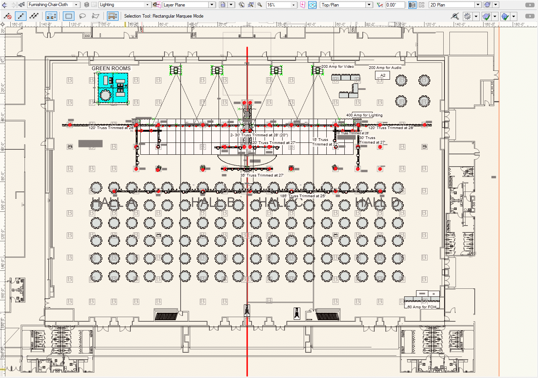
Task: Select the A2 box label
Action: pyautogui.click(x=383, y=75)
